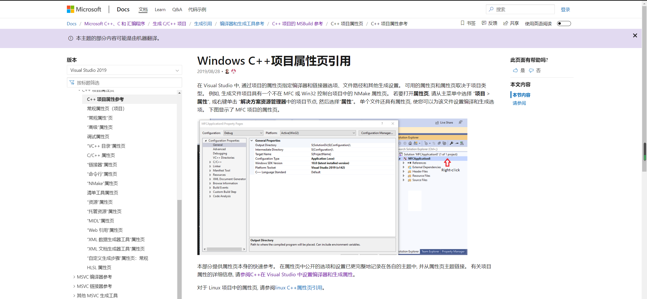Click the 登录 sign-in link
The width and height of the screenshot is (647, 299).
coord(565,9)
